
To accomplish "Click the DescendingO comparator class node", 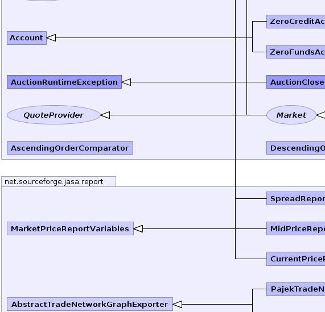I will tap(296, 148).
